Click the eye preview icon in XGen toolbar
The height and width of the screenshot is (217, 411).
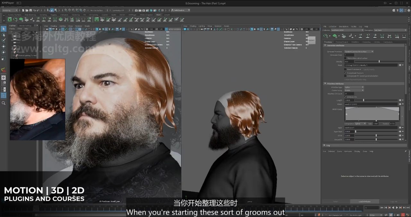[x=326, y=36]
